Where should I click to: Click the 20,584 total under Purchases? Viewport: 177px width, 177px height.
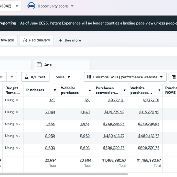[51, 161]
